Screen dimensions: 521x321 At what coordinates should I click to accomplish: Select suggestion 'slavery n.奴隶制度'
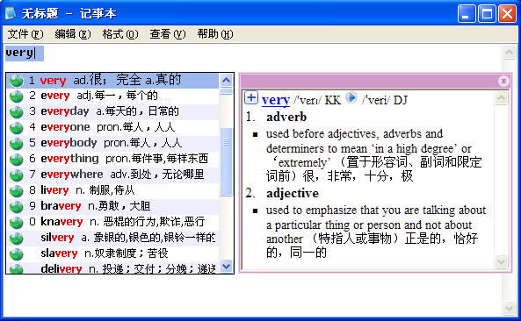coord(112,254)
